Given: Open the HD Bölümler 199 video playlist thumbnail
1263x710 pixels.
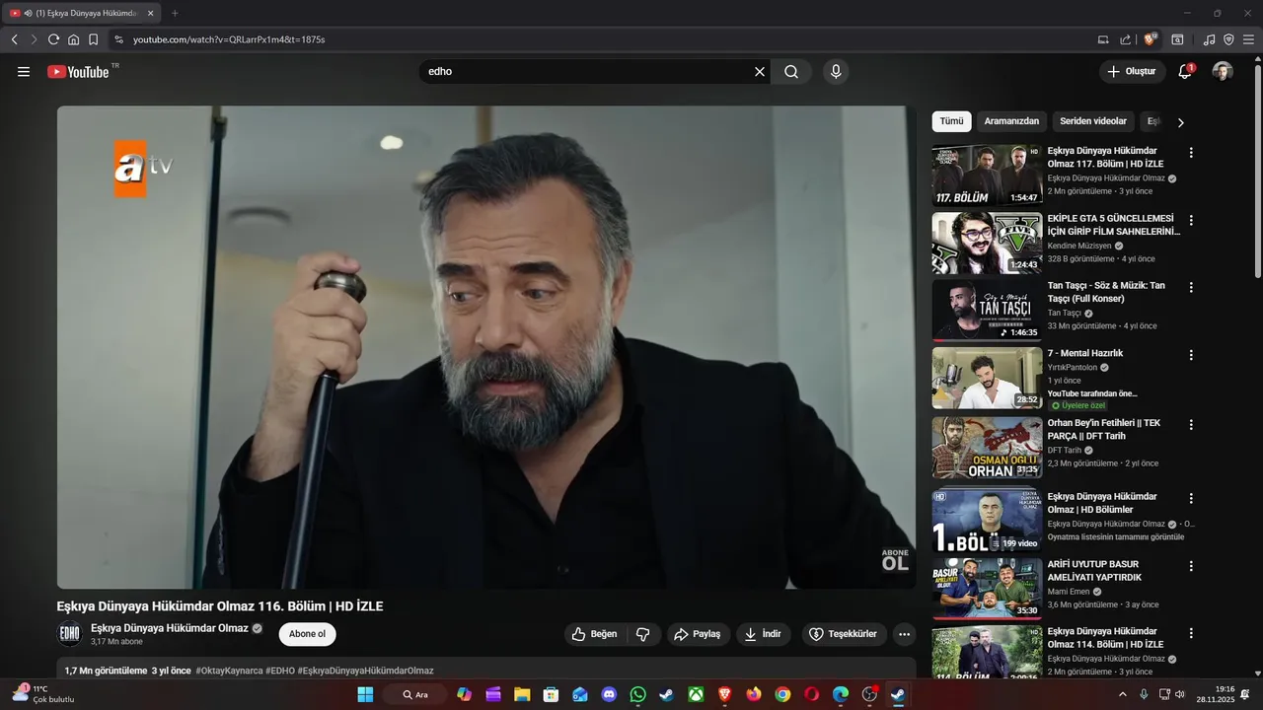Looking at the screenshot, I should pyautogui.click(x=987, y=521).
